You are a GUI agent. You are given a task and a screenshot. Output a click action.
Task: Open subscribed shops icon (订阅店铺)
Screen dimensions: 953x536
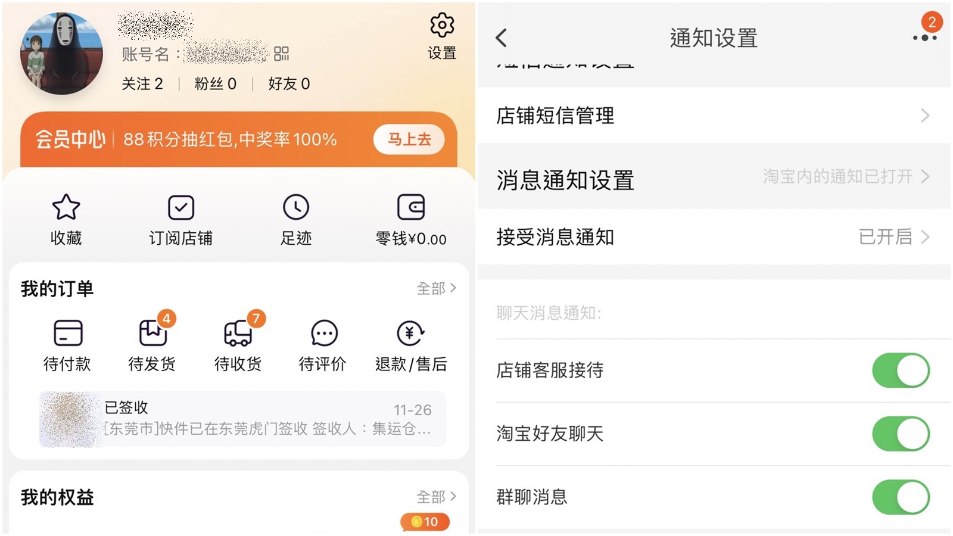(181, 207)
